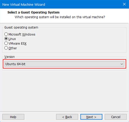Cancel the virtual machine wizard
Viewport: 129px width, 122px height.
(116, 117)
